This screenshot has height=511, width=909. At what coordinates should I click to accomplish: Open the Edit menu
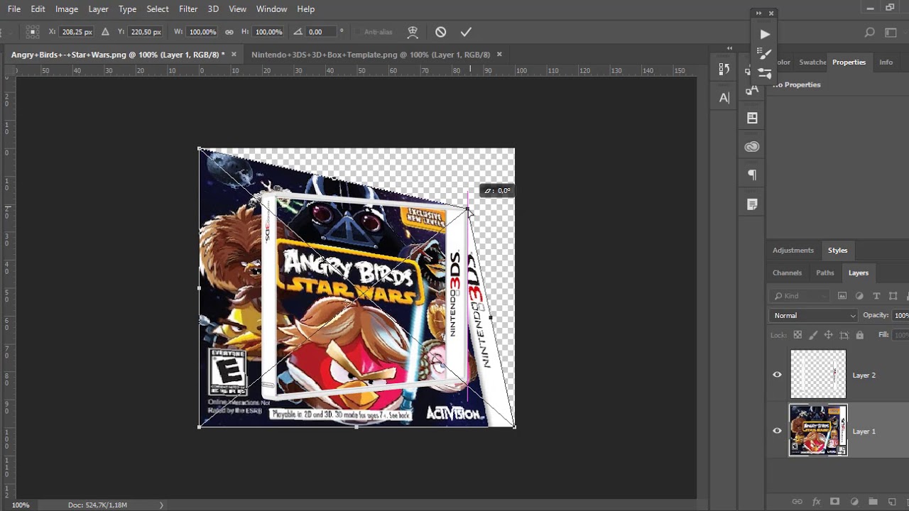click(38, 9)
